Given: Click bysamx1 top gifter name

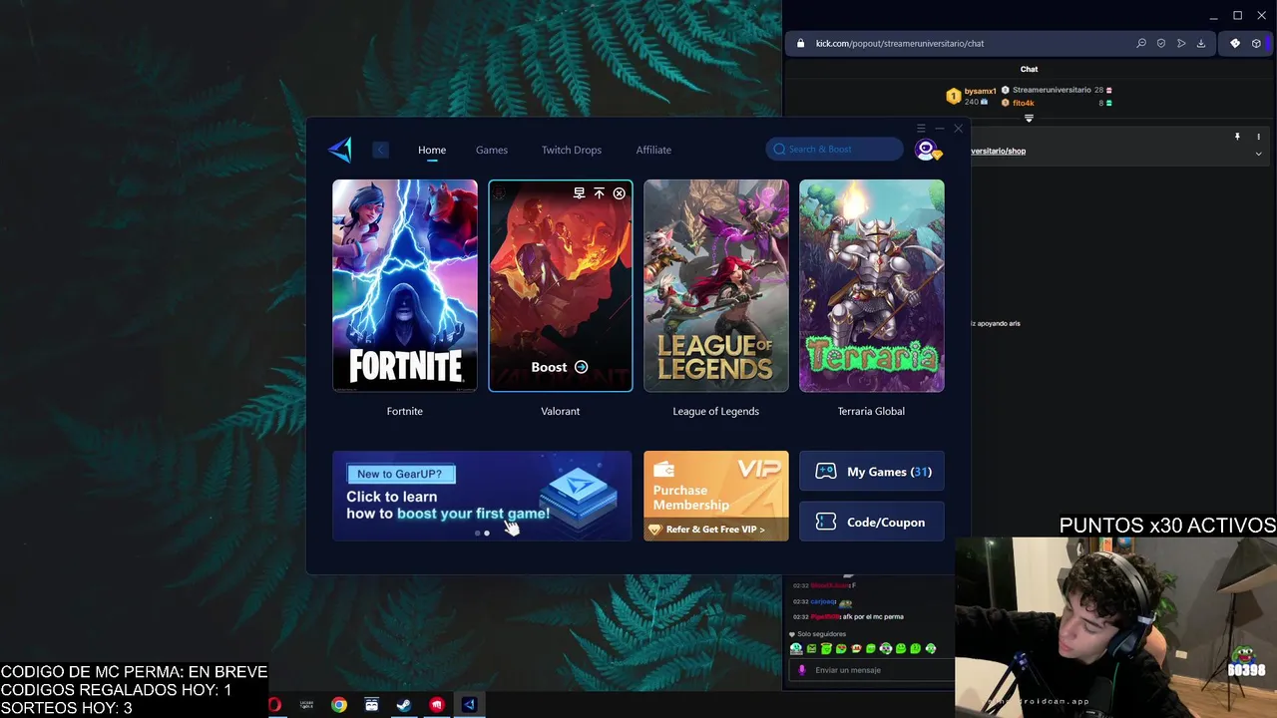Looking at the screenshot, I should (981, 91).
